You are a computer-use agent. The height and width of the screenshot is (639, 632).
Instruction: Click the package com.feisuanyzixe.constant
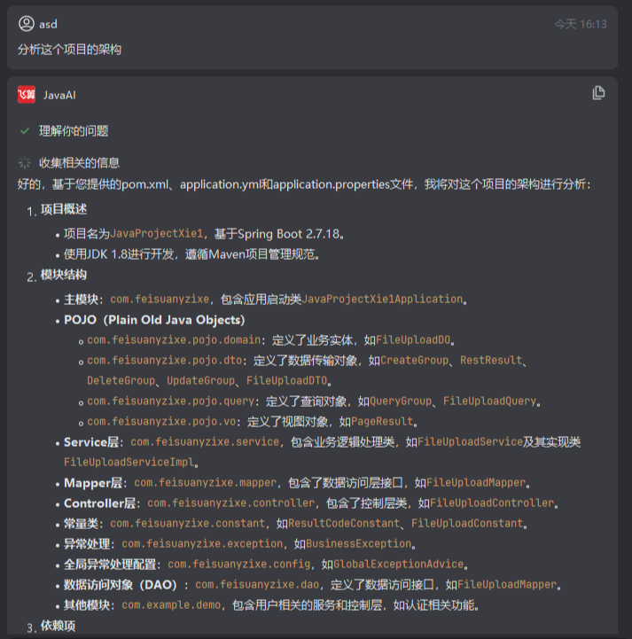(187, 523)
